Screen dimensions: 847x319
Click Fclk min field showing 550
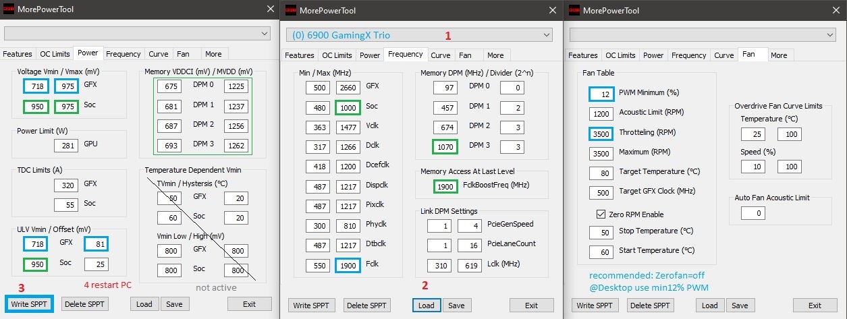(x=317, y=266)
